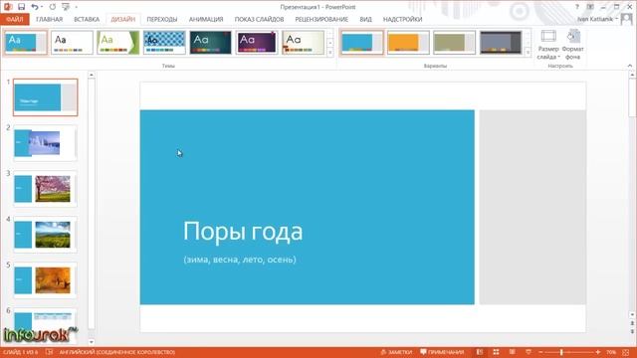Image resolution: width=637 pixels, height=358 pixels.
Task: Switch to Slide Sorter view icon
Action: point(496,352)
